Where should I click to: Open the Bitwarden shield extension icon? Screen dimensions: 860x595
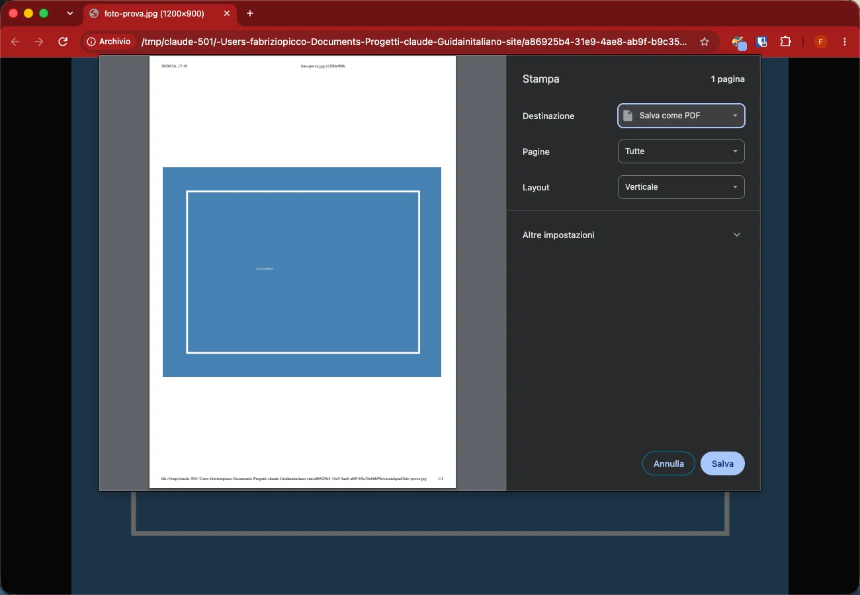click(x=761, y=42)
